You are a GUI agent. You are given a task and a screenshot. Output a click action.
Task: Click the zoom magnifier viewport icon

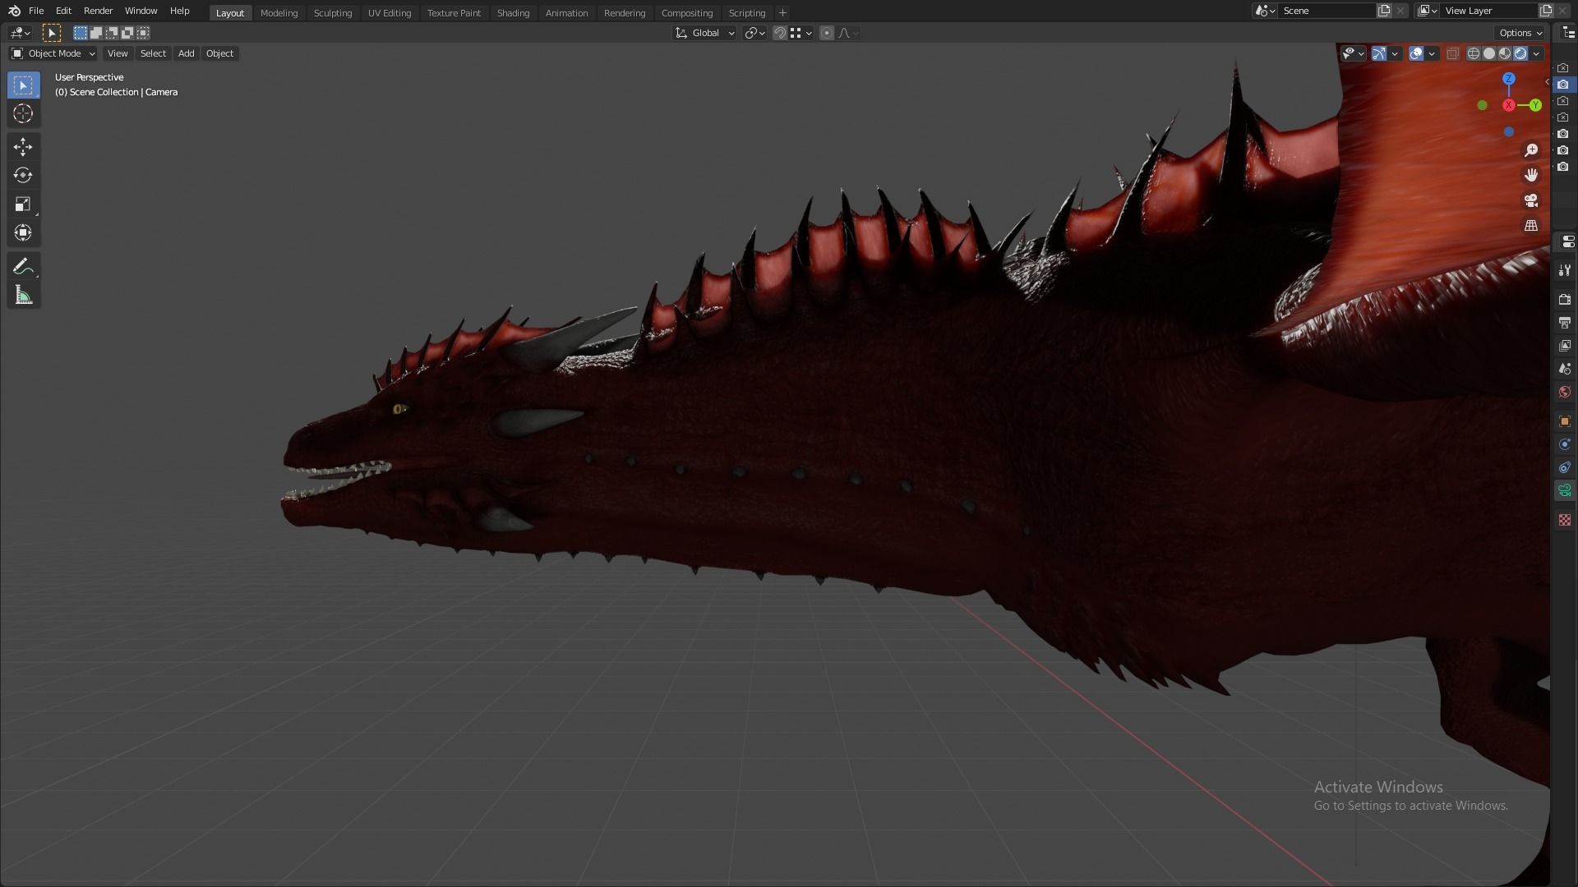pyautogui.click(x=1531, y=150)
